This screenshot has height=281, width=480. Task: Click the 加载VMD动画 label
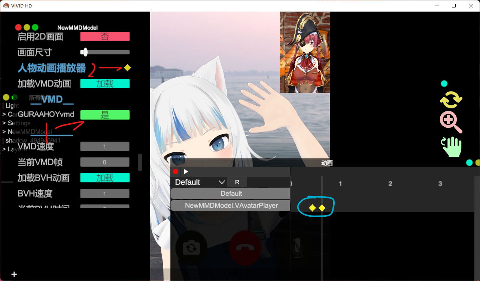pyautogui.click(x=44, y=84)
